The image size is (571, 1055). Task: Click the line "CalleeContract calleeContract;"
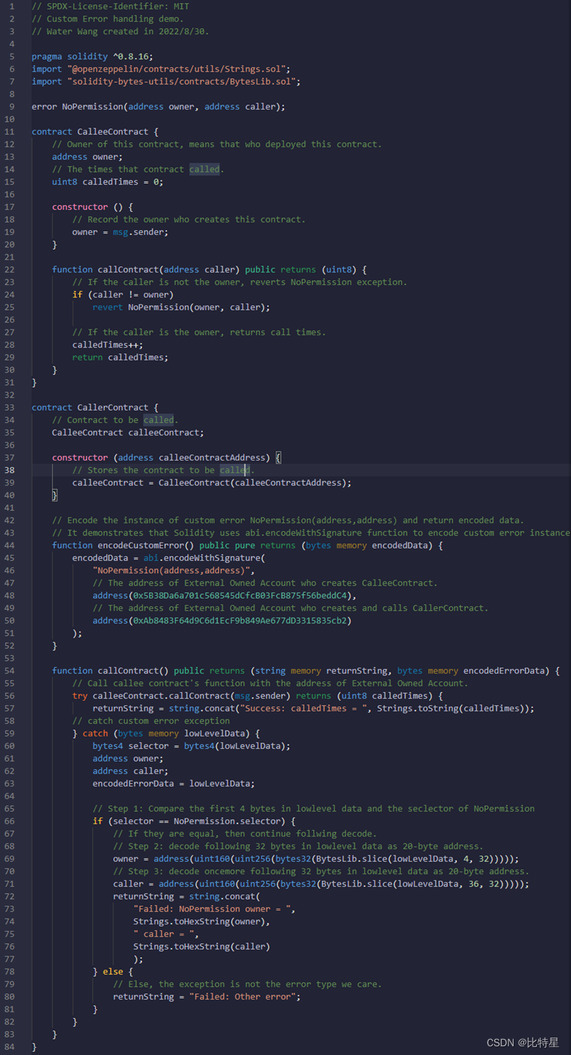coord(128,432)
